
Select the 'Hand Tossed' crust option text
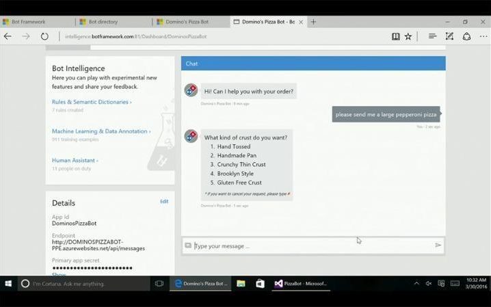coord(234,146)
